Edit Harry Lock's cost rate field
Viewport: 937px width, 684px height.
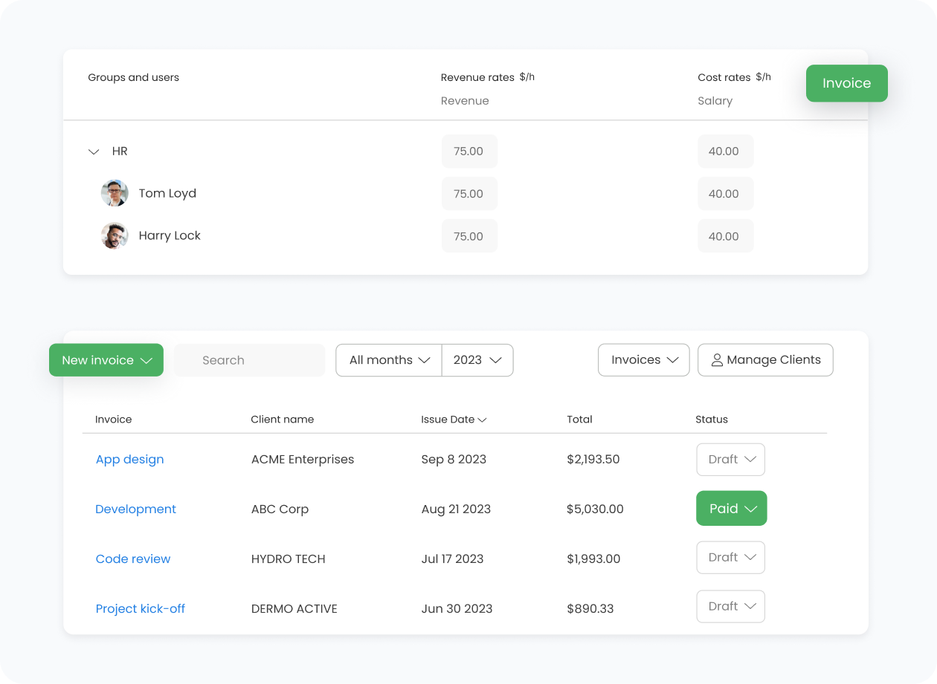(724, 236)
